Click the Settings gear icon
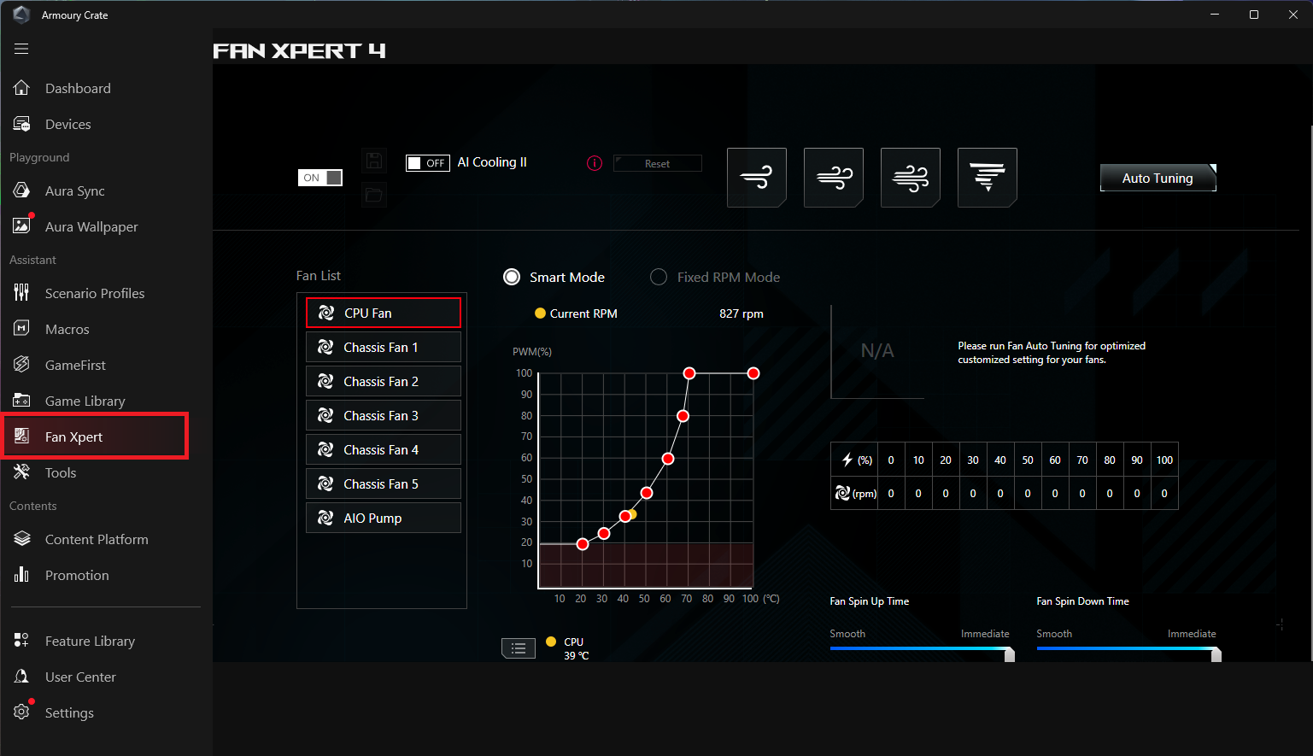This screenshot has height=756, width=1313. click(x=22, y=712)
